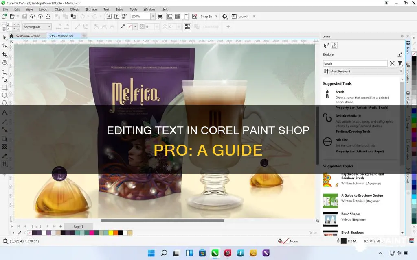Screen dimensions: 417x260
Task: Open the Bitmaps menu
Action: pyautogui.click(x=91, y=9)
